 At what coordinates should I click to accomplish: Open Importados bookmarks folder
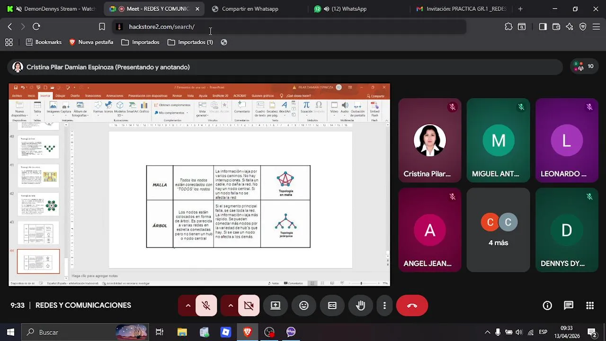(141, 42)
